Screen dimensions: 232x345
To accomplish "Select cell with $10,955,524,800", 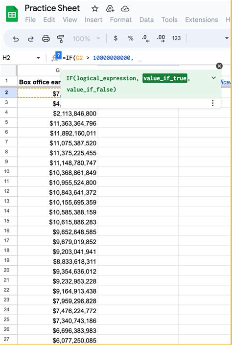I will [58, 182].
